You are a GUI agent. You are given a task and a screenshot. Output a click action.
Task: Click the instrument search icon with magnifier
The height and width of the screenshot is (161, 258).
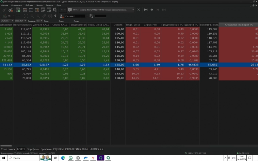click(x=91, y=16)
